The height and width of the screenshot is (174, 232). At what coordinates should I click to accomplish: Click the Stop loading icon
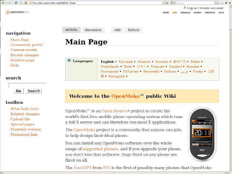(x=21, y=3)
